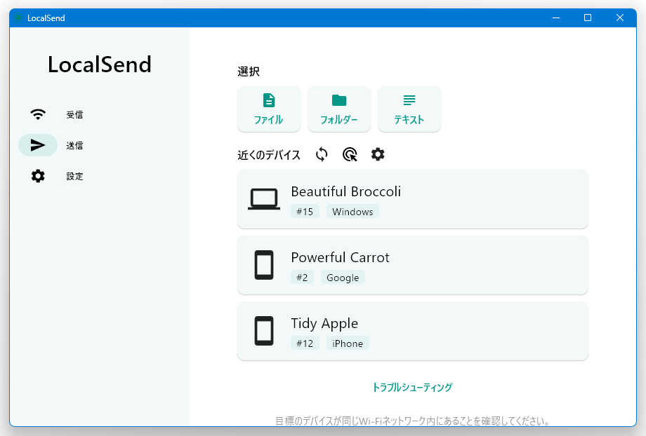Click the paper-plane send icon

[x=38, y=145]
